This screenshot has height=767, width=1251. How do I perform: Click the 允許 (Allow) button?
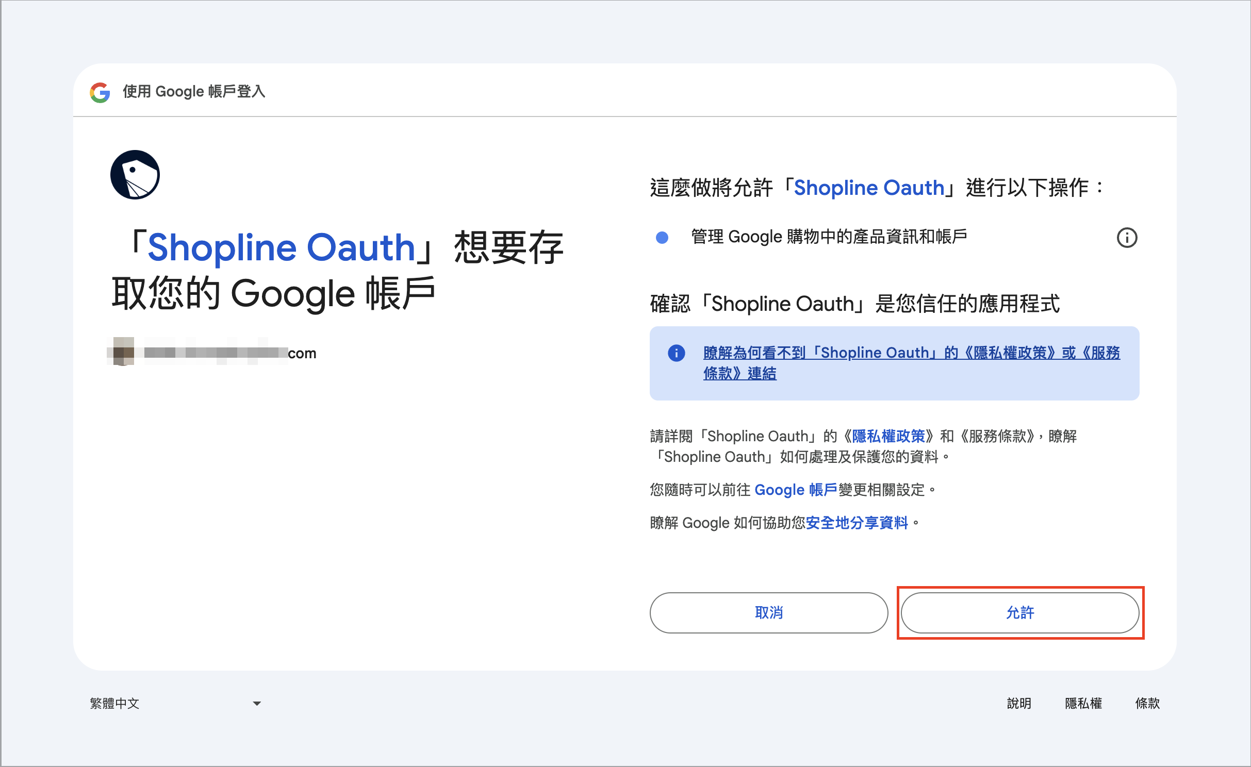pos(1020,613)
